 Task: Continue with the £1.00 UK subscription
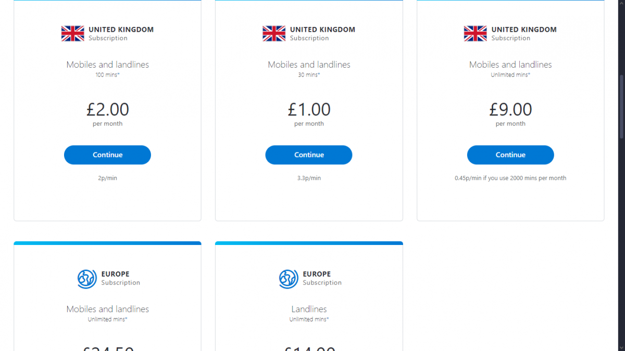click(x=309, y=155)
